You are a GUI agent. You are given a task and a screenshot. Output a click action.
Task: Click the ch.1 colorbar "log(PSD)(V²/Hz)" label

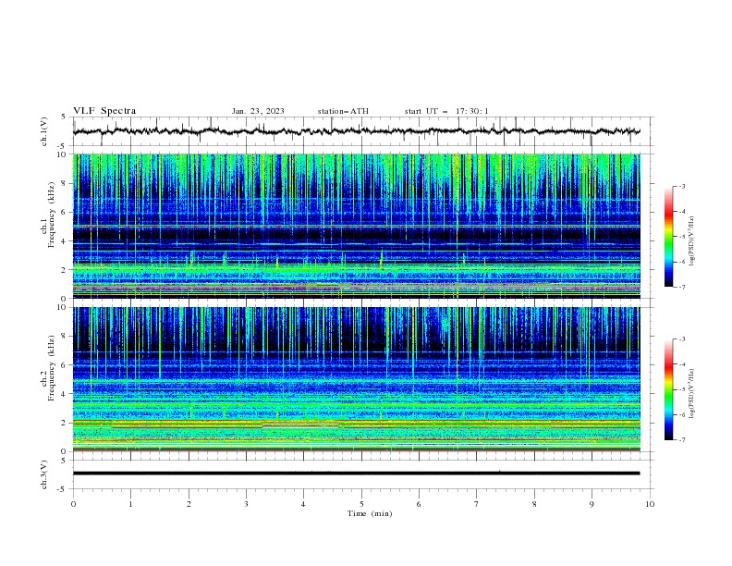[x=692, y=241]
